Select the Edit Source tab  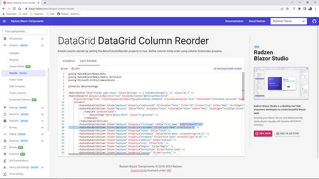(88, 61)
